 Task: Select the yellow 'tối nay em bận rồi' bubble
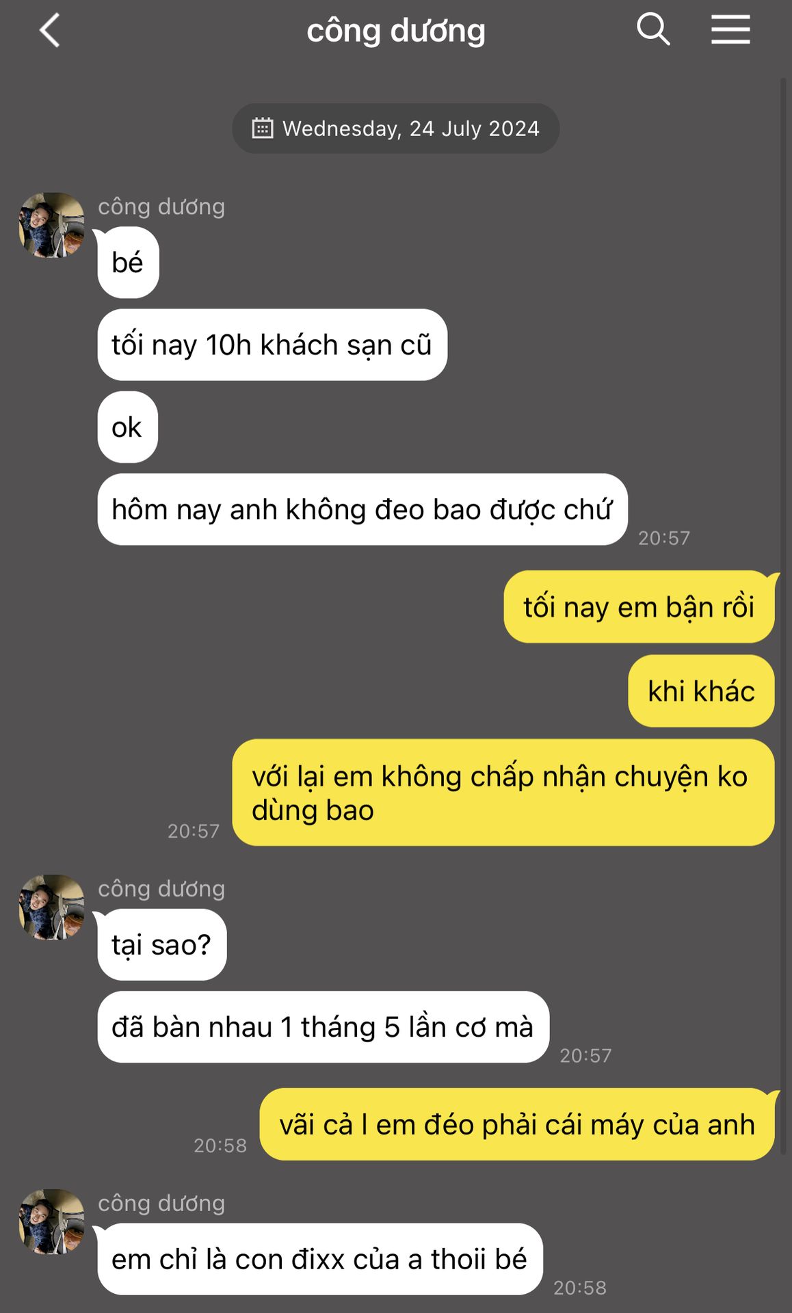coord(639,607)
